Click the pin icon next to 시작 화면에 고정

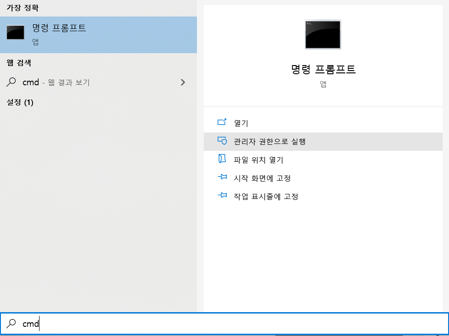(222, 178)
